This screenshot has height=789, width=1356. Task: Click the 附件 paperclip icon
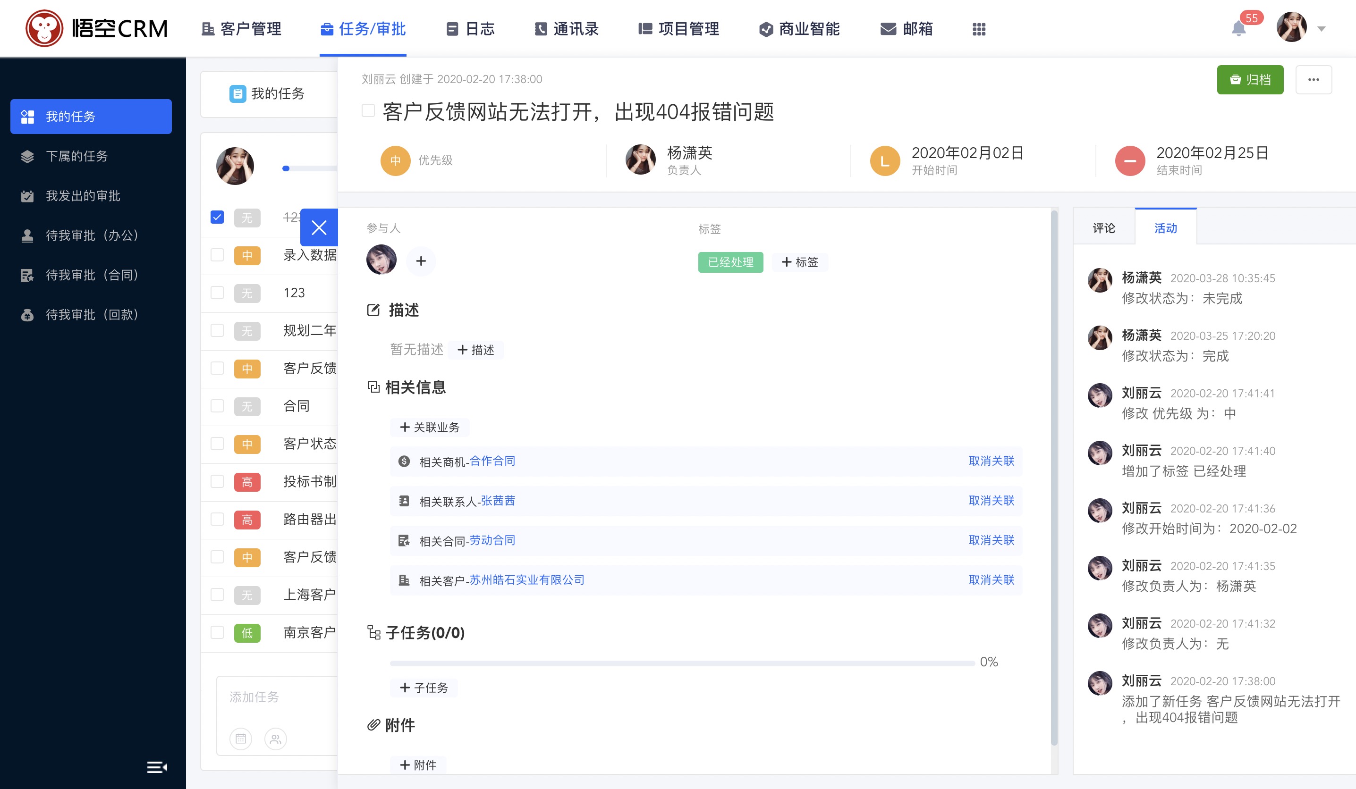[x=373, y=726]
